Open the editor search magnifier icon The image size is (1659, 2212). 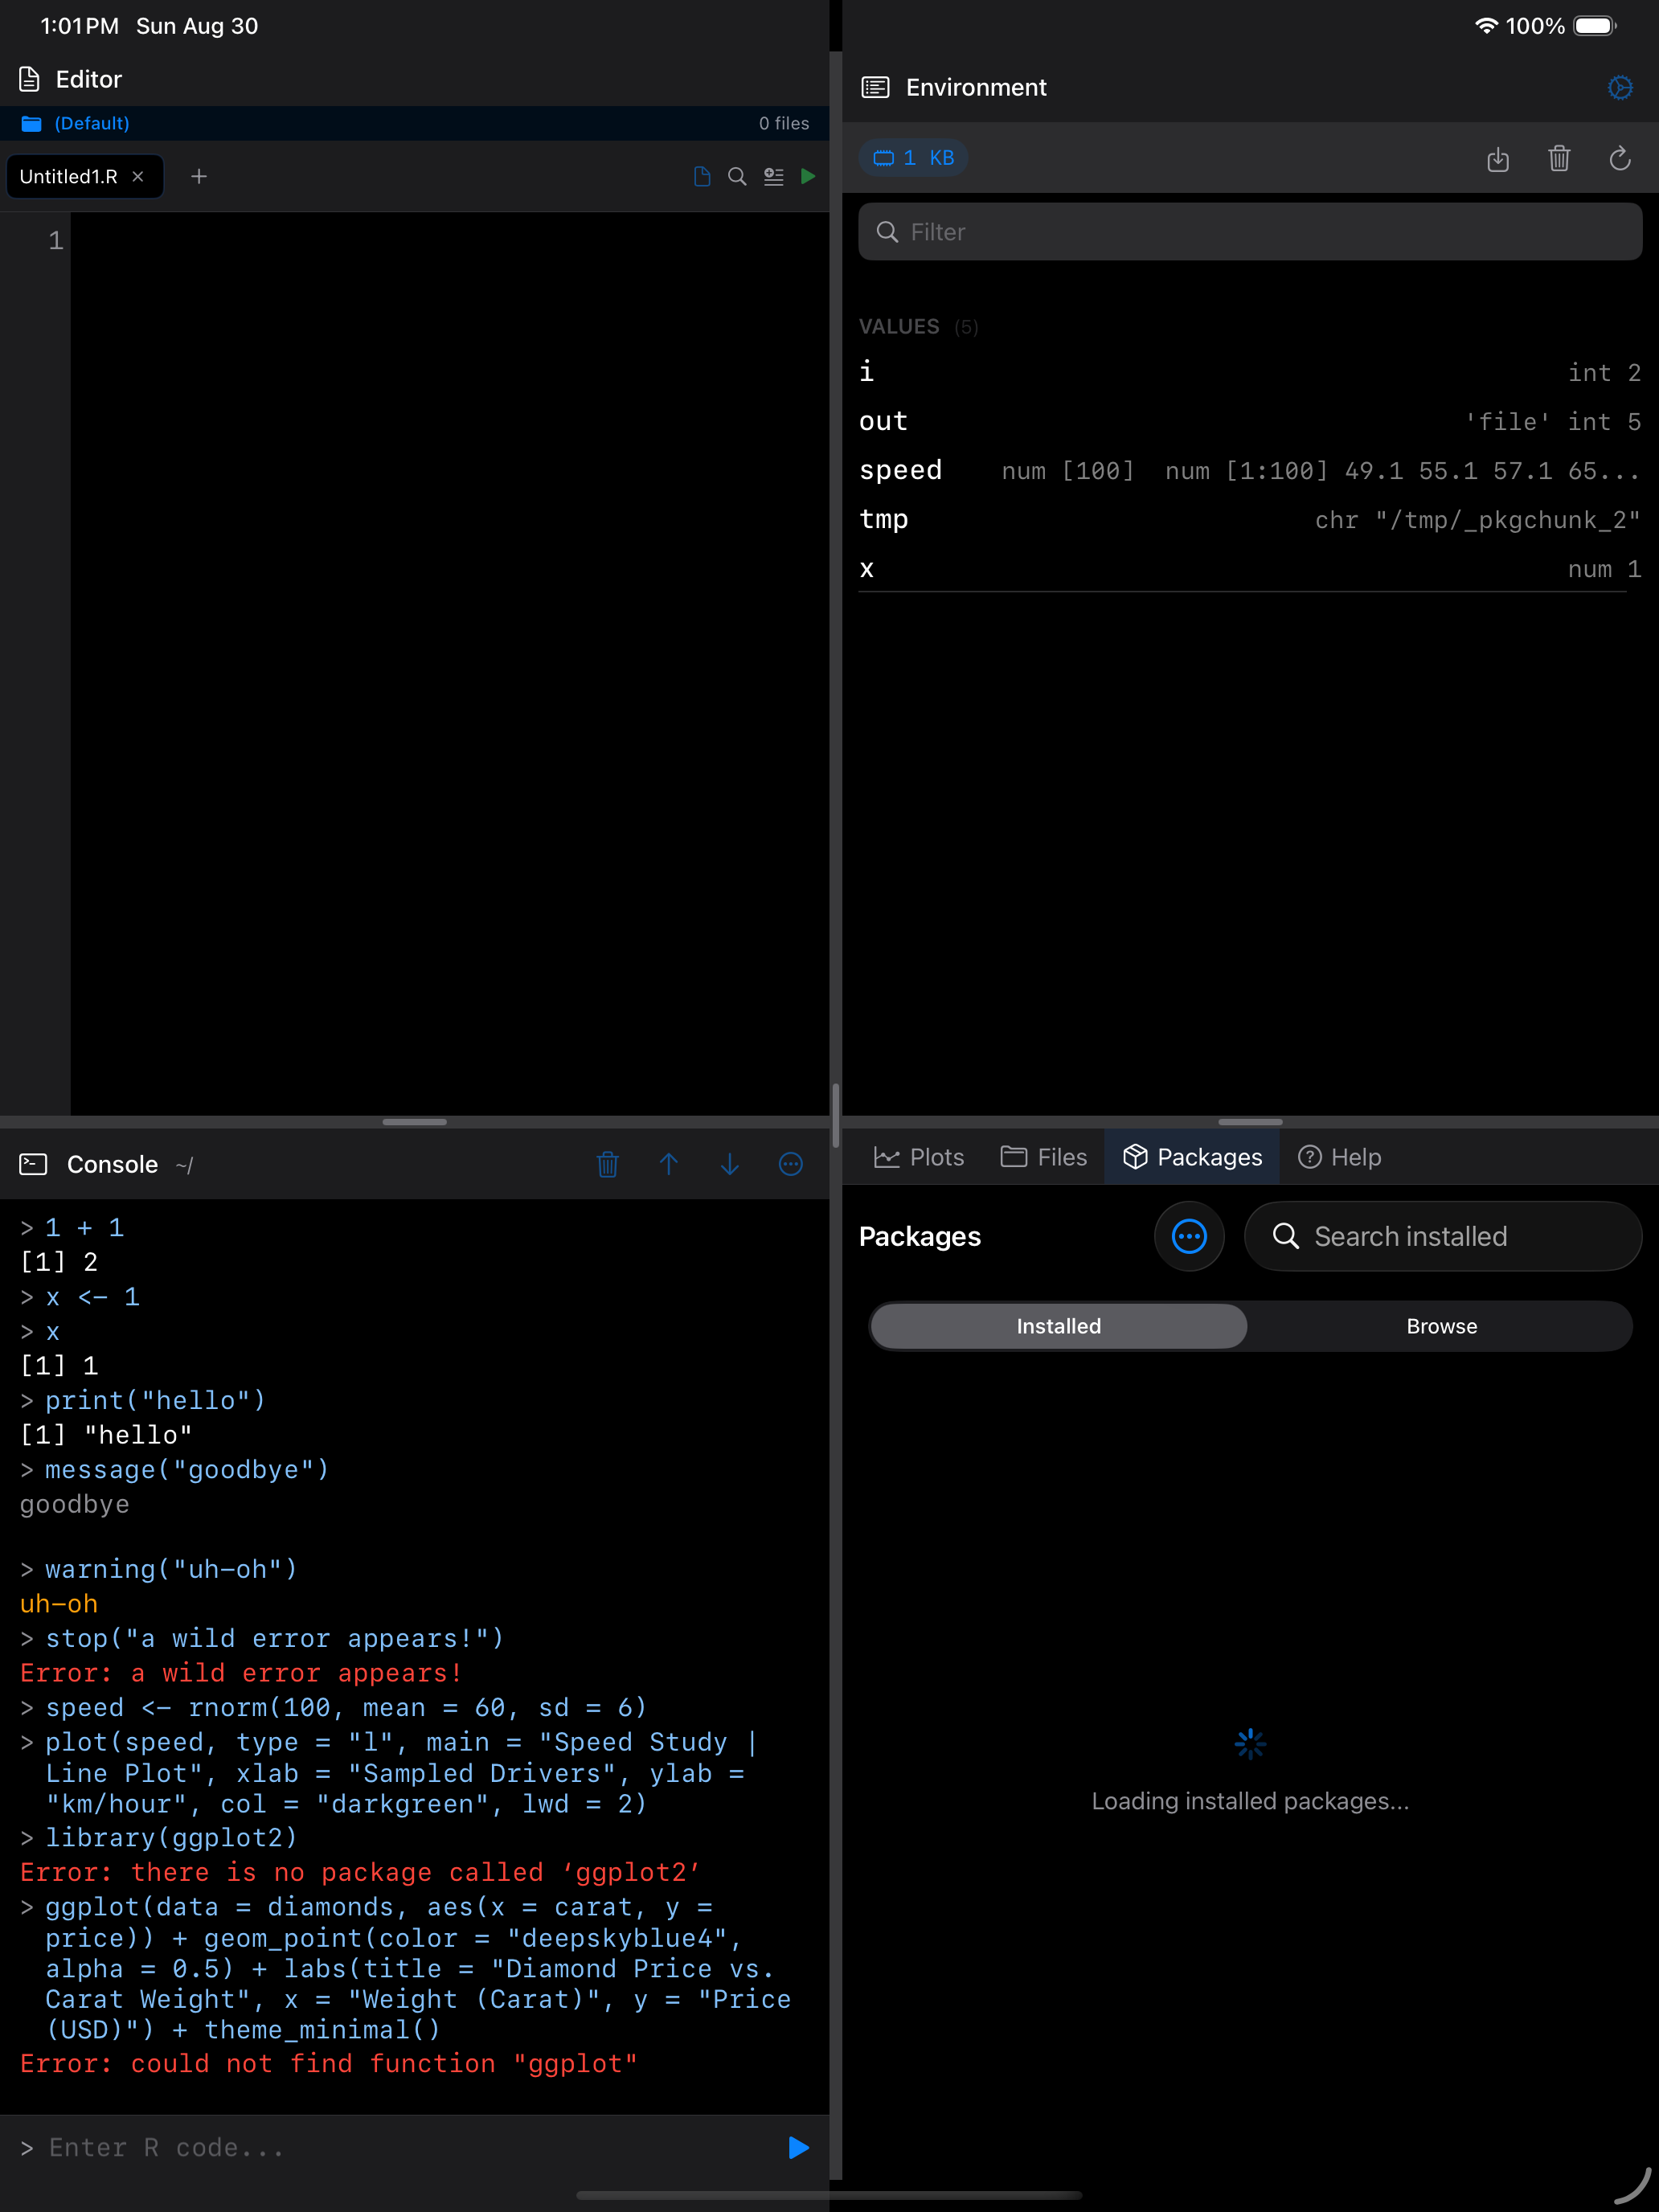coord(737,177)
